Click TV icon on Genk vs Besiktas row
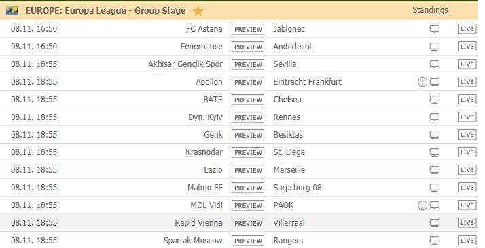This screenshot has width=485, height=248. click(x=434, y=135)
